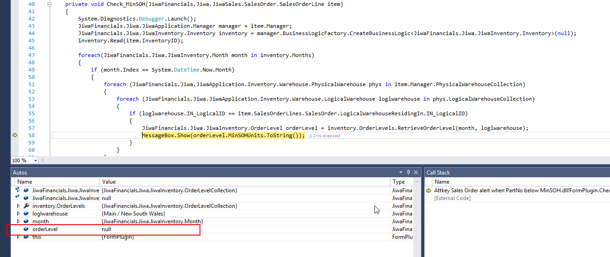Close the Autos panel
This screenshot has height=257, width=610.
click(415, 173)
